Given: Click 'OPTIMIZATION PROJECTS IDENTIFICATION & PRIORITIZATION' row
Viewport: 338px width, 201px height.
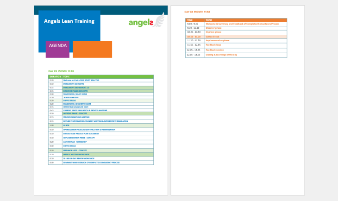Looking at the screenshot, I should (101, 130).
